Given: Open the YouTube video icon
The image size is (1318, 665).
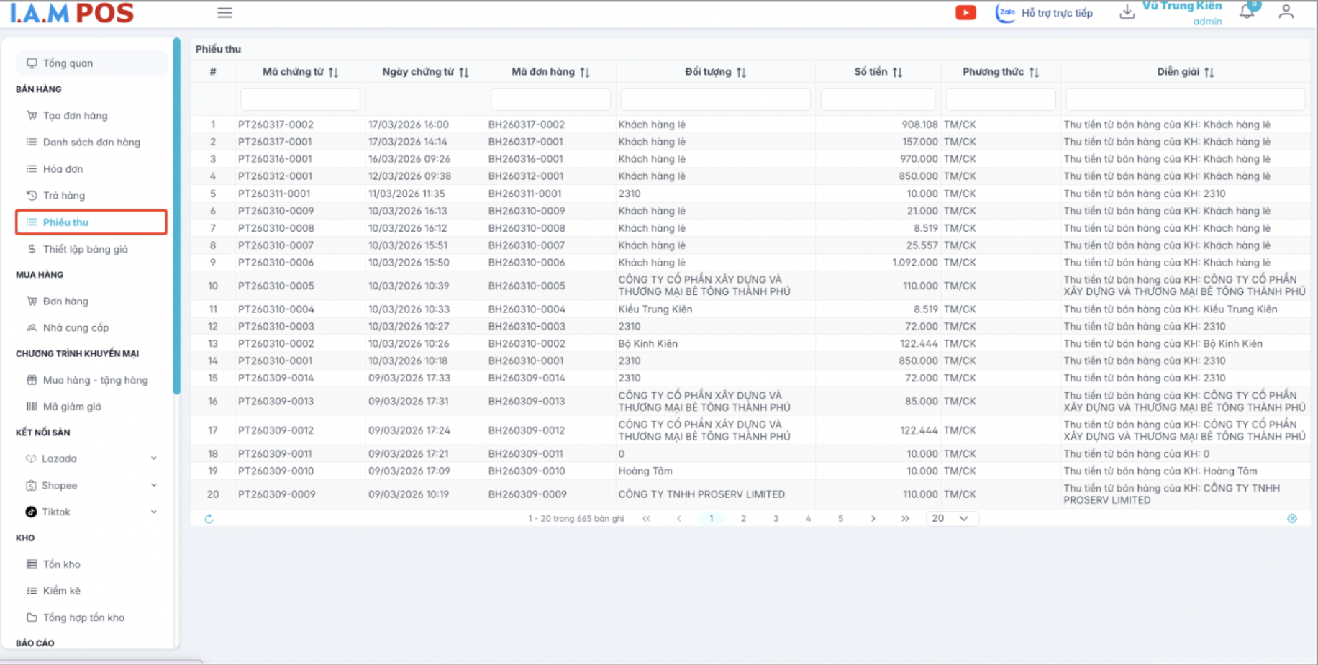Looking at the screenshot, I should [965, 13].
